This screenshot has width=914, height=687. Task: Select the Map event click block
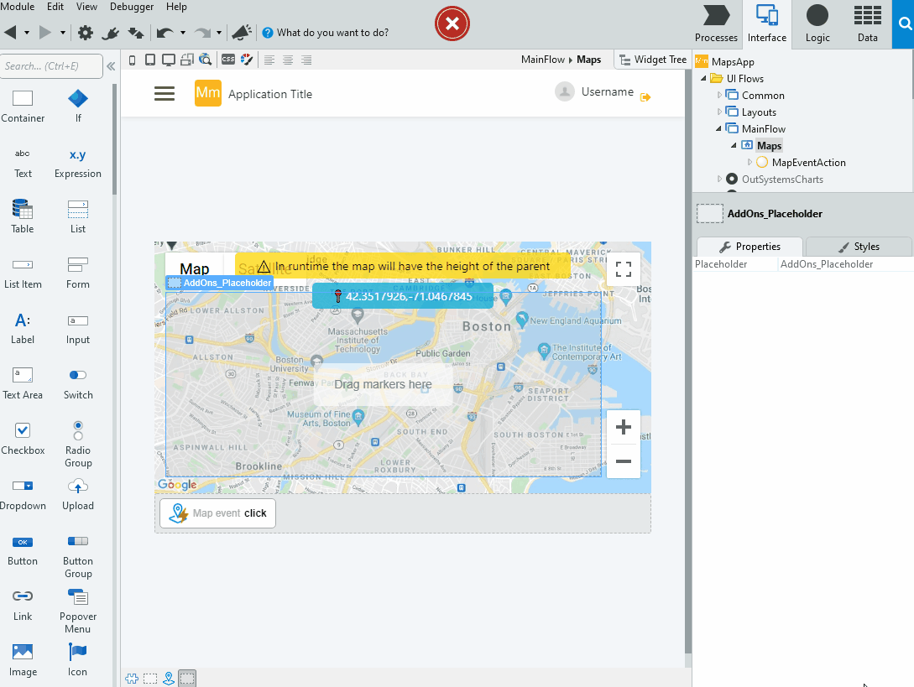click(x=217, y=513)
